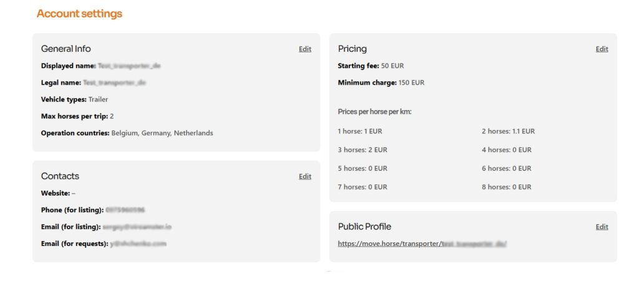The height and width of the screenshot is (284, 639).
Task: Edit the Contacts section
Action: [x=305, y=176]
